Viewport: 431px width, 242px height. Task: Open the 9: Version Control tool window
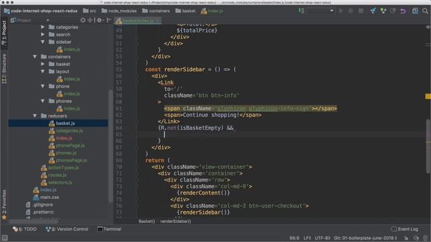(x=67, y=229)
